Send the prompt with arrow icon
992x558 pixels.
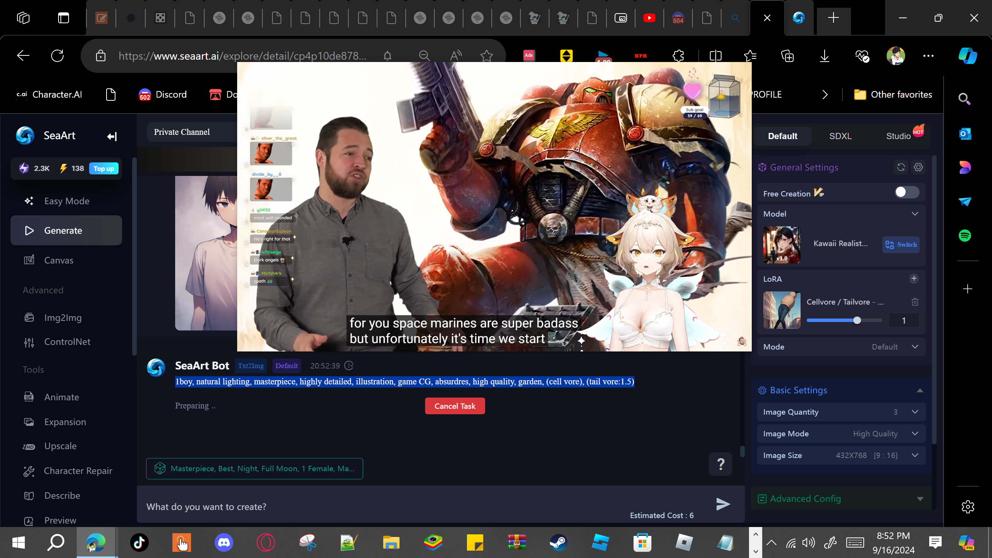[723, 504]
